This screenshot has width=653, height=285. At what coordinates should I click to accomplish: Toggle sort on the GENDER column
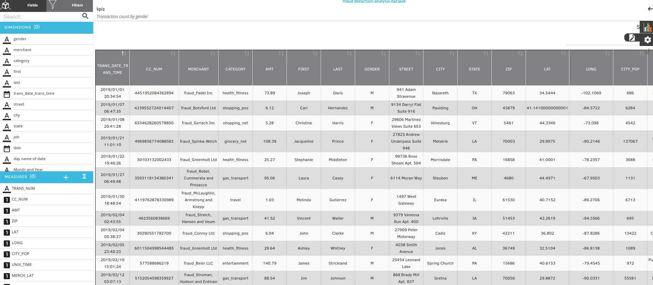[383, 53]
